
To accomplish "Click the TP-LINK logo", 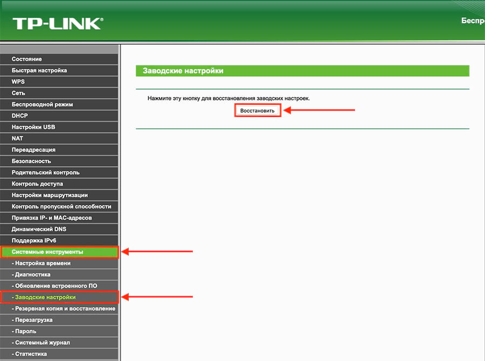I will point(58,24).
